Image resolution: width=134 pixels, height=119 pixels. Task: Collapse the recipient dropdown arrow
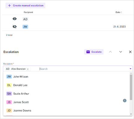click(x=130, y=69)
